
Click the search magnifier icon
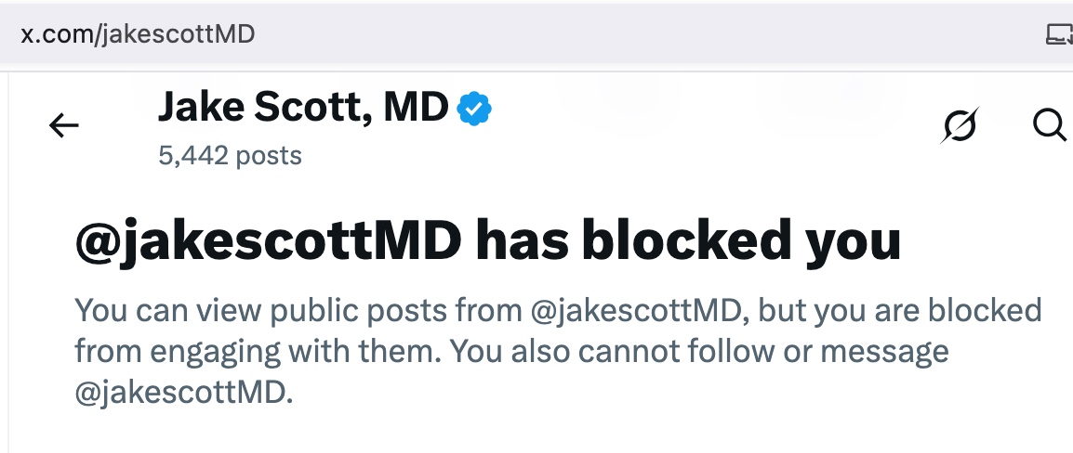click(1050, 125)
